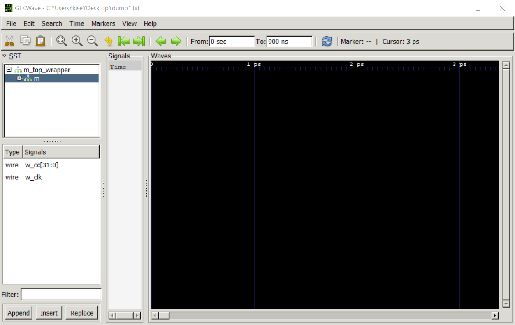Click the Replace button
Image resolution: width=515 pixels, height=325 pixels.
(x=82, y=313)
